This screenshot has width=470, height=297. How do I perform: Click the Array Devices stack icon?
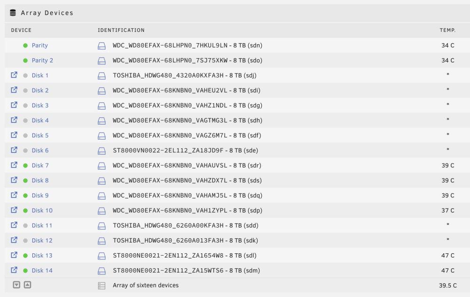tap(13, 13)
